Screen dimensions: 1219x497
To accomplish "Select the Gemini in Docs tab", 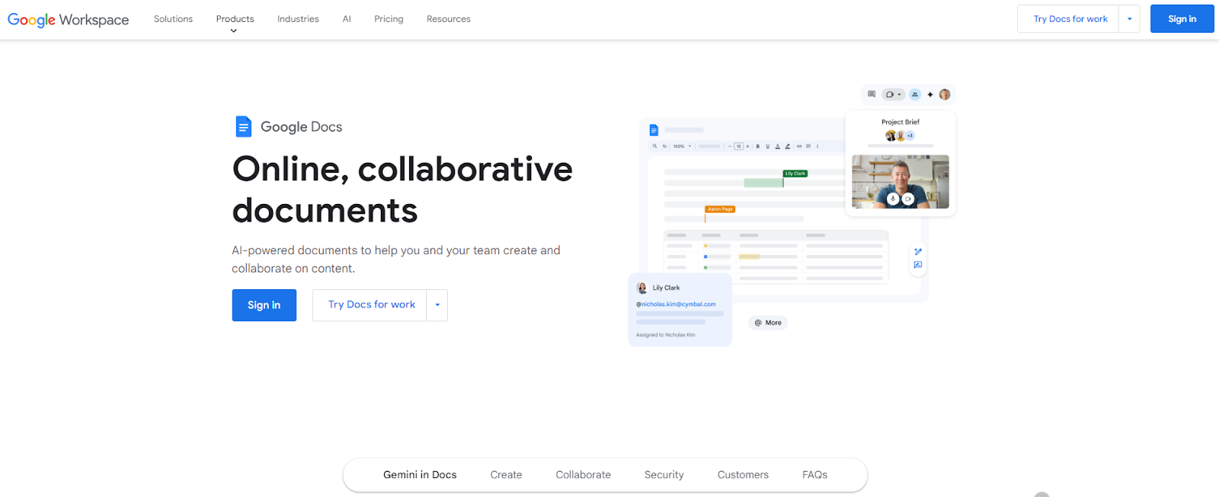I will [420, 475].
